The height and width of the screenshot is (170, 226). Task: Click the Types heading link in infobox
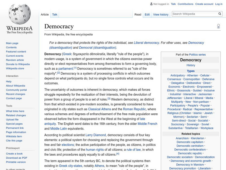point(191,71)
